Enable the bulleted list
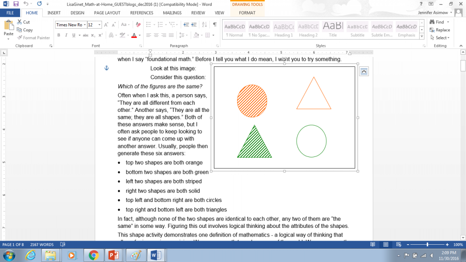Screen dimensions: 466x262 coord(148,25)
